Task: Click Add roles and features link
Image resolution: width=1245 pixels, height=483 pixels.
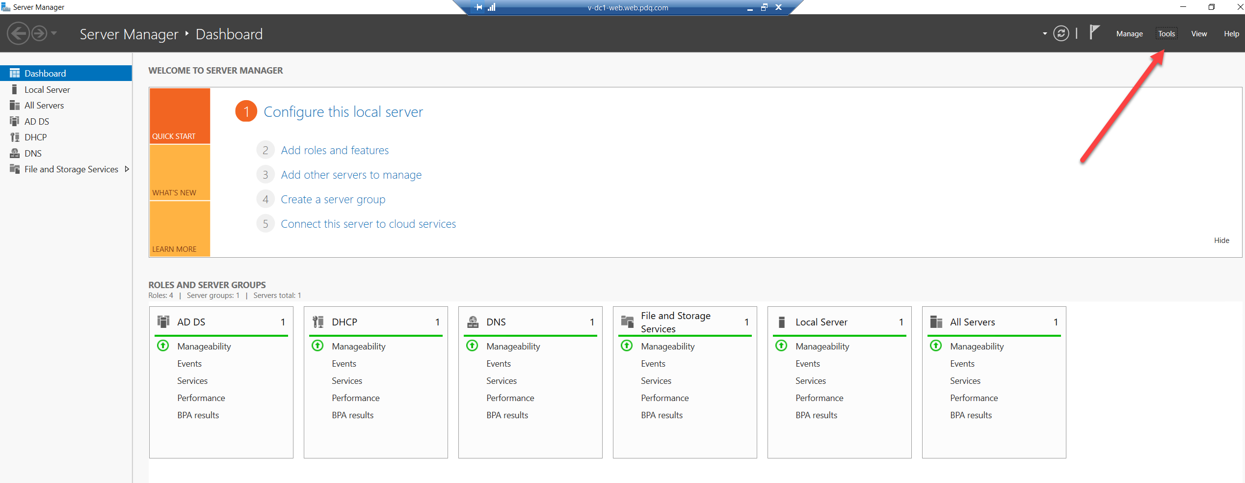Action: point(335,150)
